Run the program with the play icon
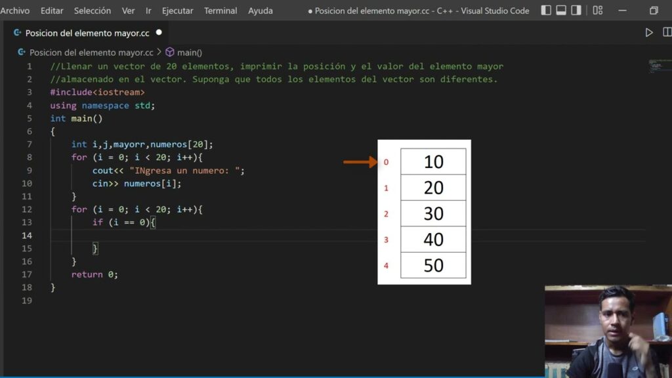This screenshot has height=378, width=672. click(x=650, y=31)
